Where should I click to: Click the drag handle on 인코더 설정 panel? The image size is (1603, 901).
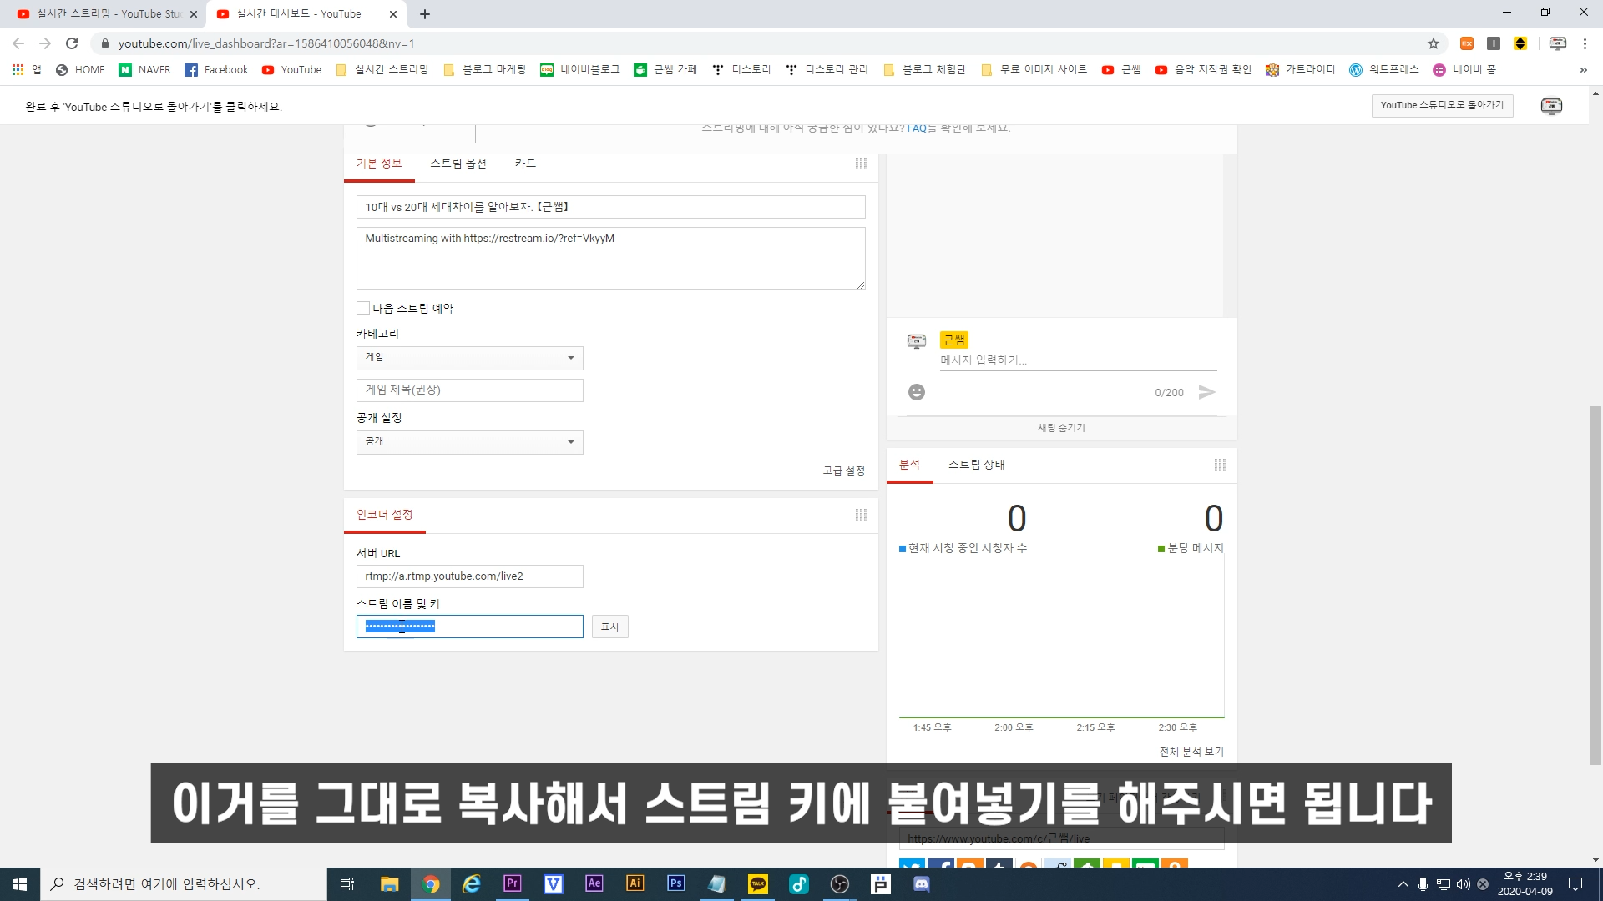point(861,515)
